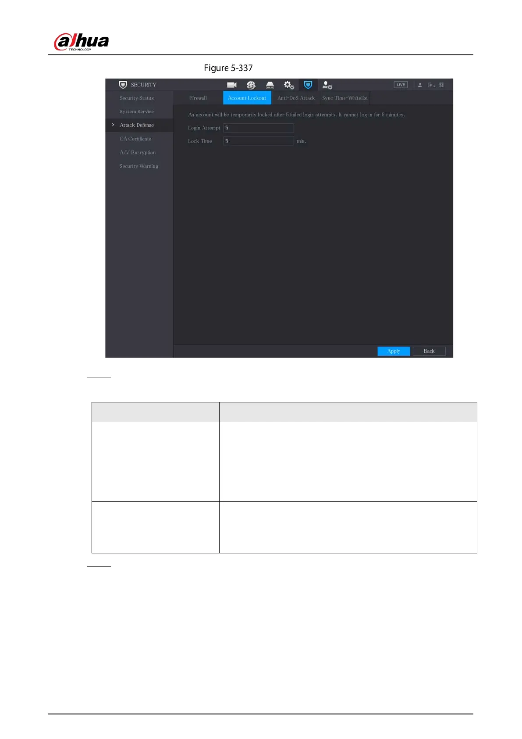Click the LIVE view button
Viewport: 522px width, 739px height.
coord(401,85)
